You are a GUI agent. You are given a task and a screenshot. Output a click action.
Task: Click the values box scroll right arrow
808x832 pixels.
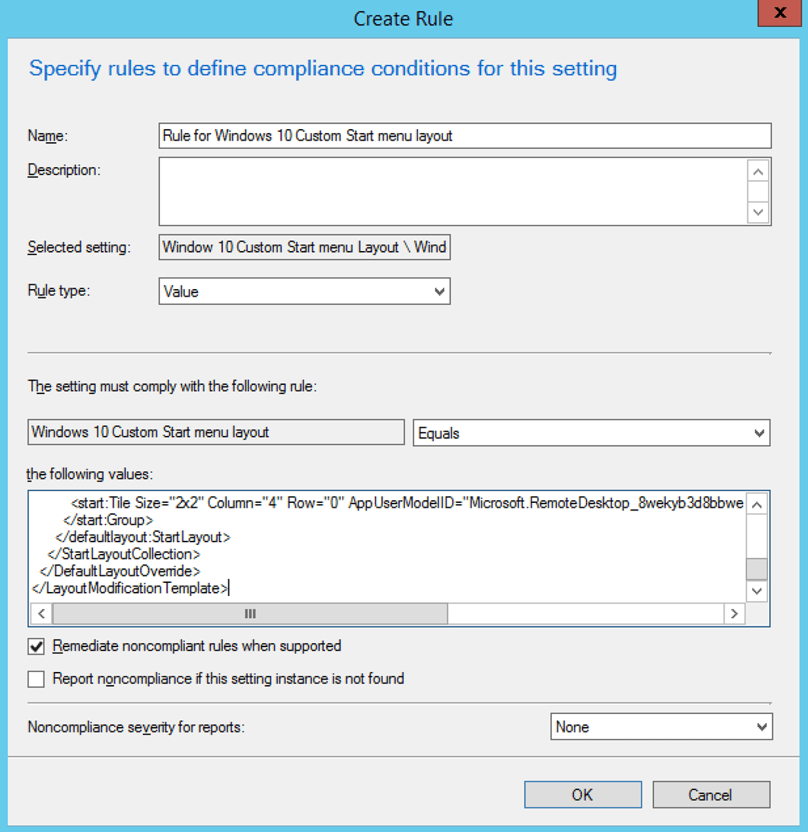click(x=734, y=613)
